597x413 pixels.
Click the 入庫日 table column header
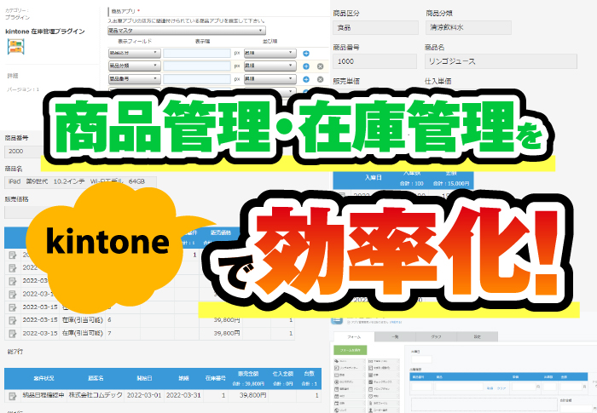coord(374,178)
